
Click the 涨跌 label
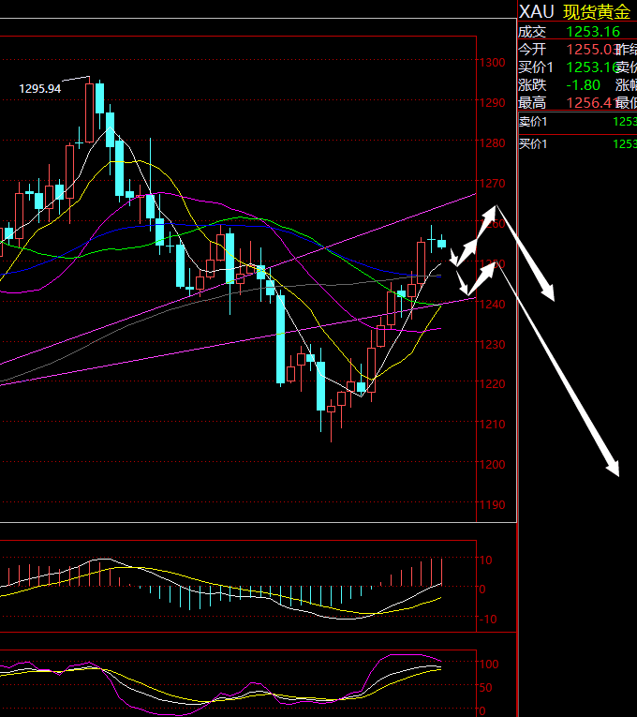(x=532, y=85)
